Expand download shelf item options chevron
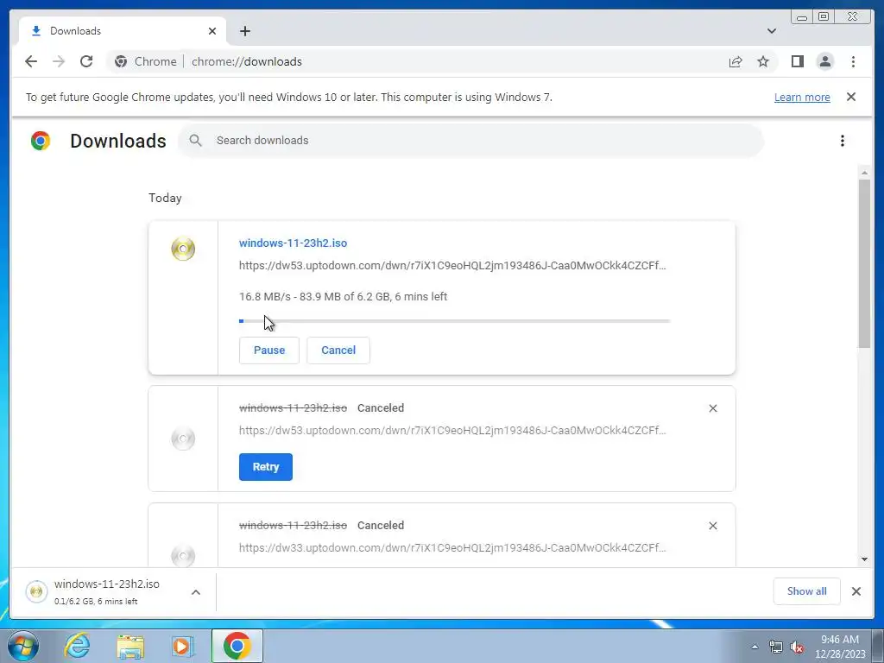The image size is (884, 663). [196, 592]
